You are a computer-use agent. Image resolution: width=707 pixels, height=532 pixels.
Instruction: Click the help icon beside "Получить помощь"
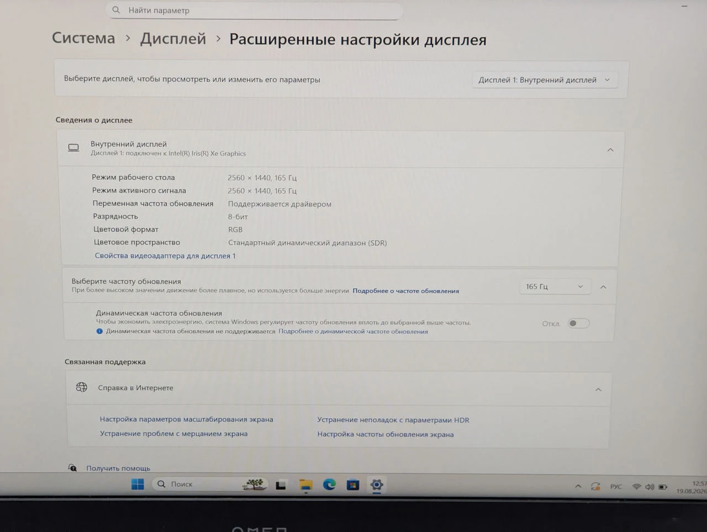coord(72,468)
